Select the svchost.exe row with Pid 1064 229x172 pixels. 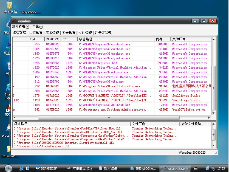pyautogui.click(x=112, y=49)
